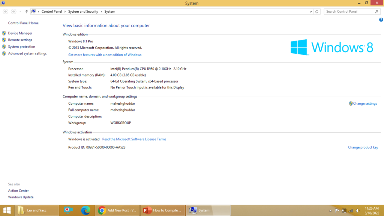
Task: Open the network signal icon in the tray
Action: click(351, 210)
